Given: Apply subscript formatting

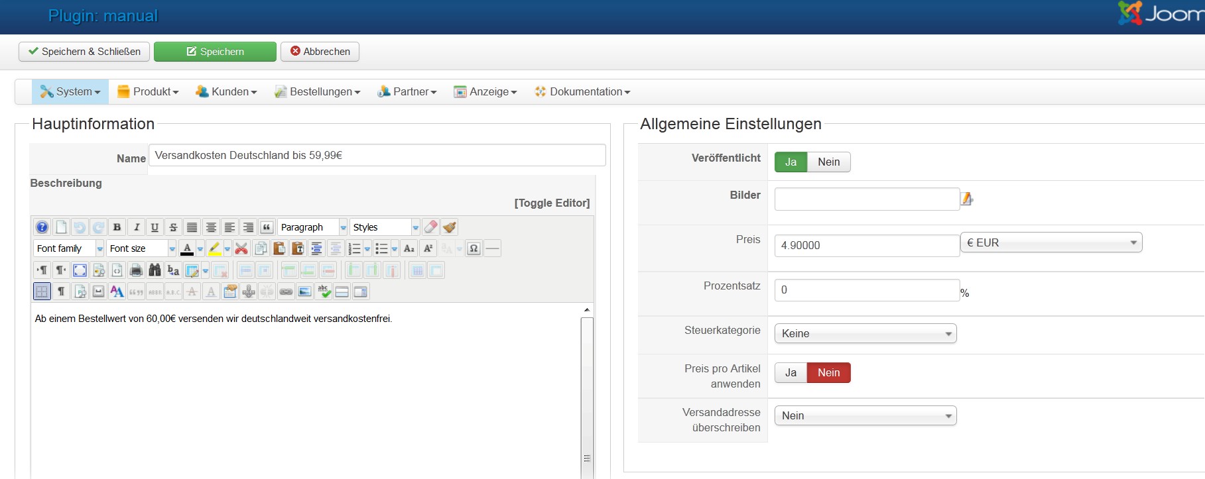Looking at the screenshot, I should point(409,248).
